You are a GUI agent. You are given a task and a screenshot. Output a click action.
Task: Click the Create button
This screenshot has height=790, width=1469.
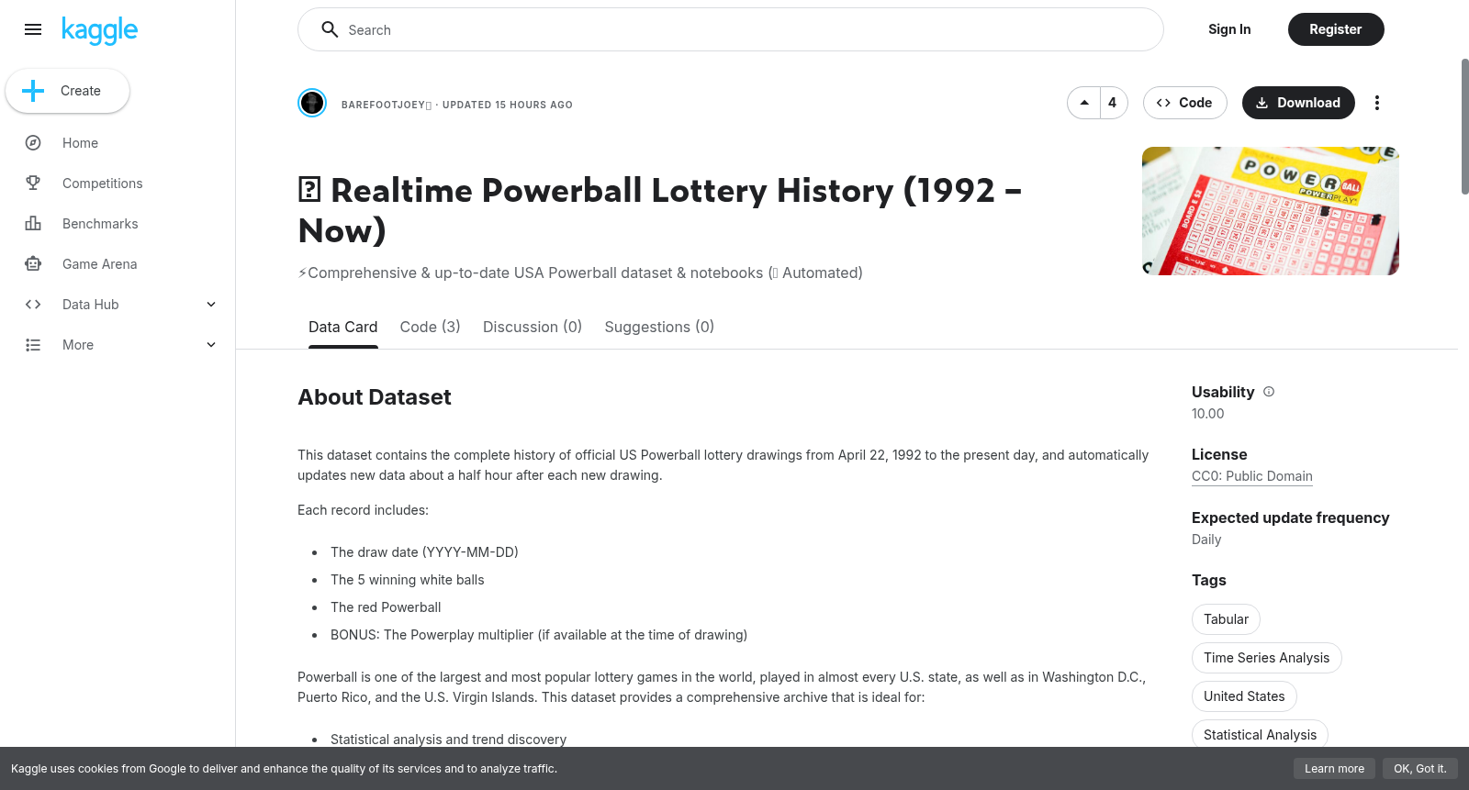point(68,91)
